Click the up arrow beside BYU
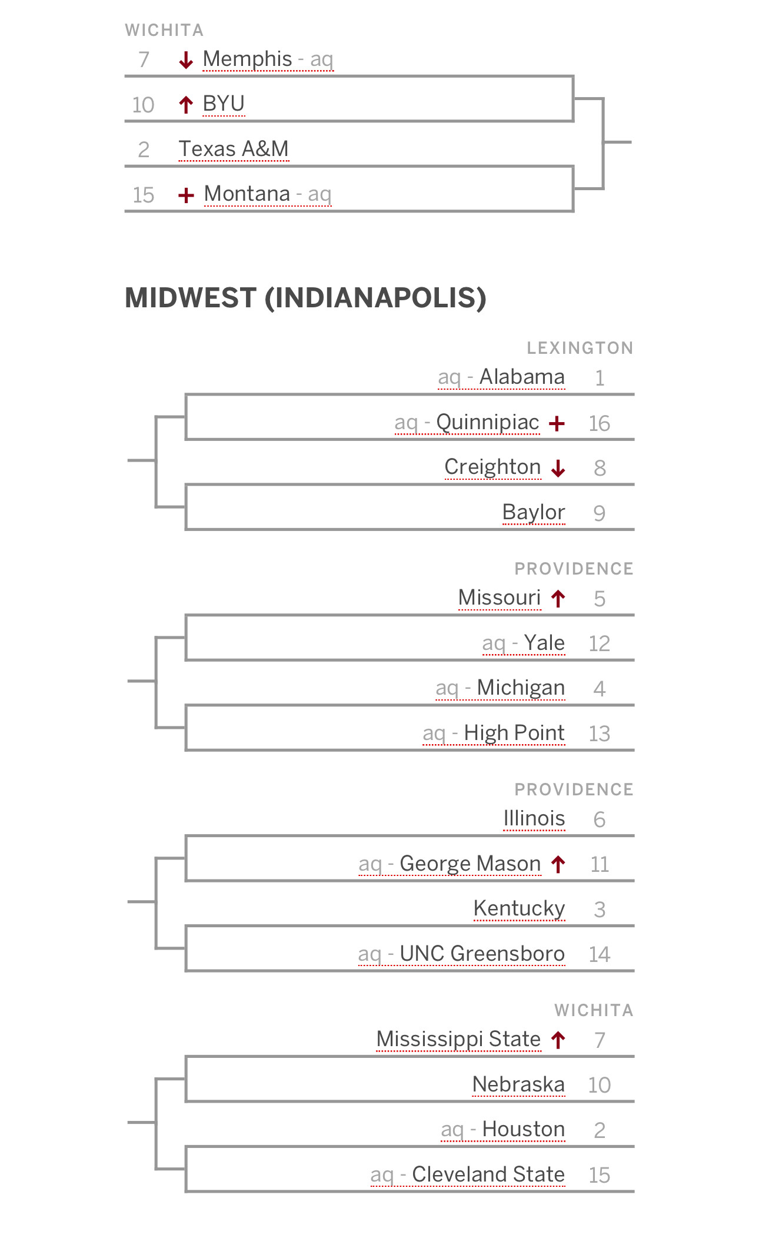 click(186, 105)
